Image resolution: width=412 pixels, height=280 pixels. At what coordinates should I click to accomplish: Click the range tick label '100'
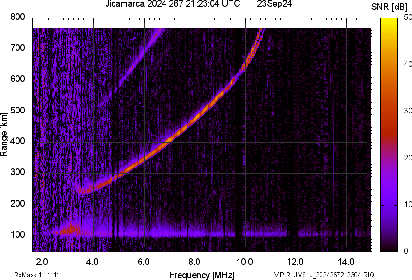click(x=17, y=234)
